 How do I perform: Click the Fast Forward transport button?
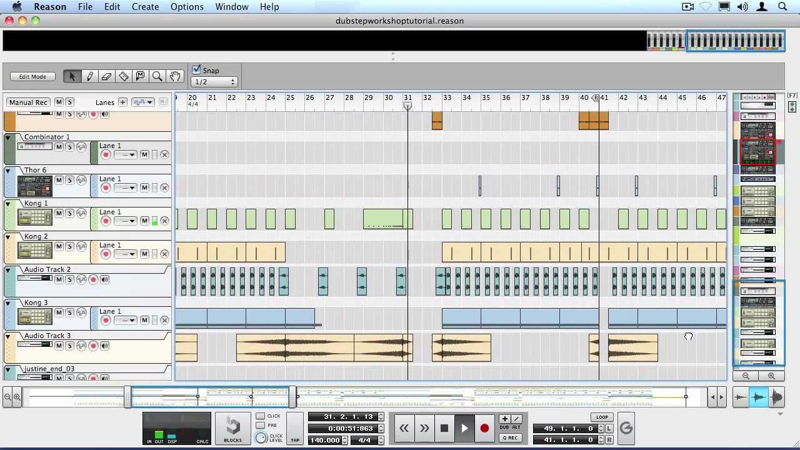(x=424, y=428)
